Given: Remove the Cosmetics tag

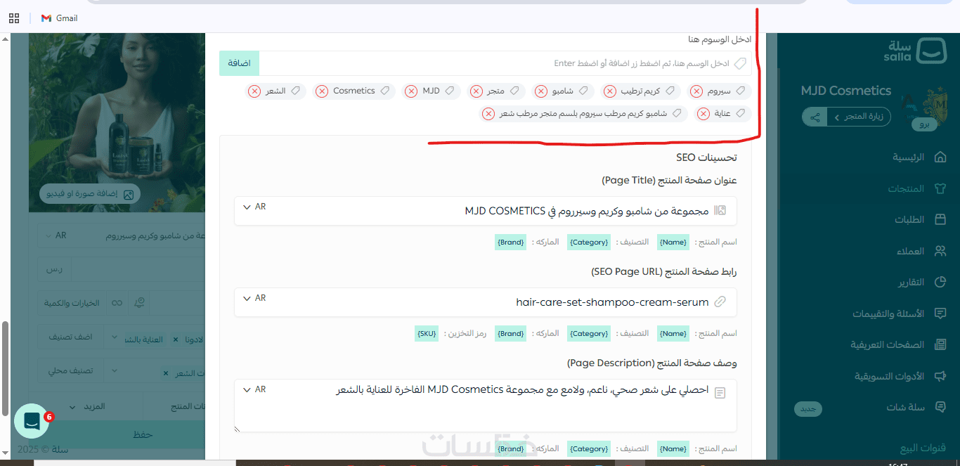Looking at the screenshot, I should click(x=322, y=91).
